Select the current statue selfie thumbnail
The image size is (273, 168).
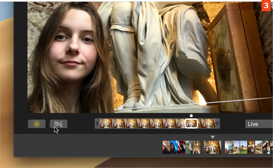point(213,147)
